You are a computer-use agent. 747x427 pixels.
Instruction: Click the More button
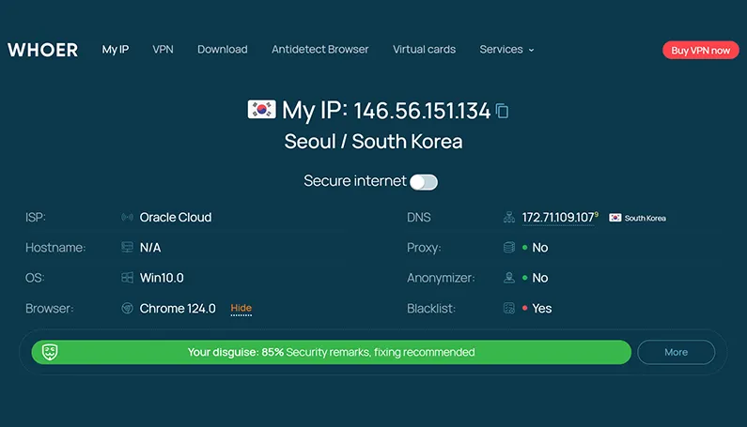pyautogui.click(x=676, y=352)
